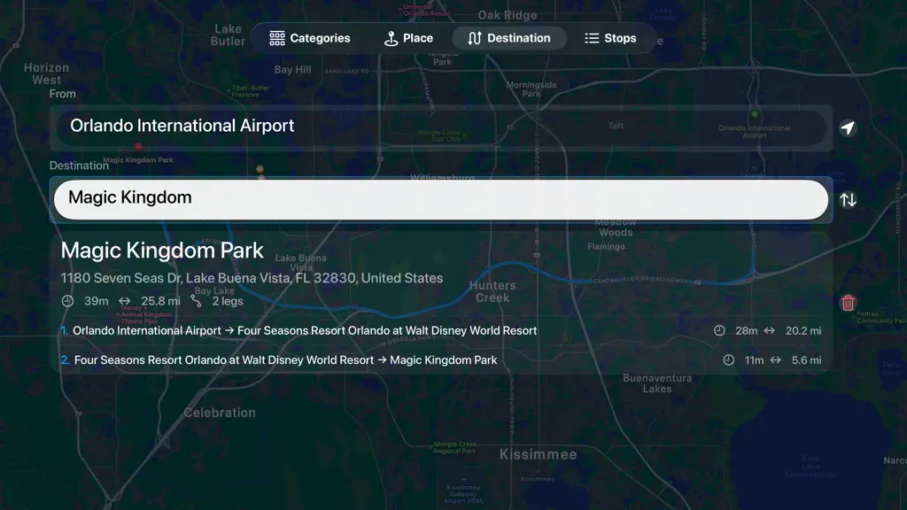Click the Horizon West map label
The width and height of the screenshot is (907, 510).
(x=46, y=73)
